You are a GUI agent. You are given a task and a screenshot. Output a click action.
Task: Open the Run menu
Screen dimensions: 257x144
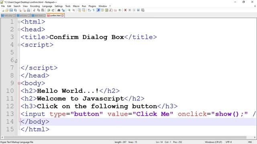point(84,6)
